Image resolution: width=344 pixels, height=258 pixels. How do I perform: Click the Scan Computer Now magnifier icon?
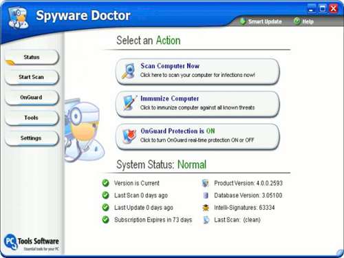(128, 71)
